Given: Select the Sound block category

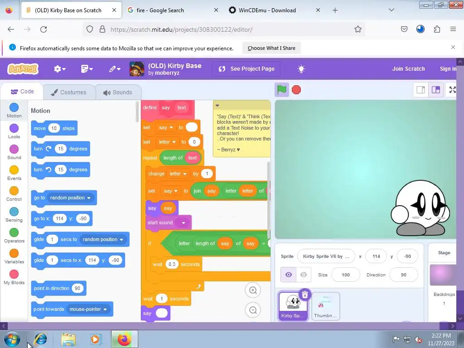Looking at the screenshot, I should point(14,152).
